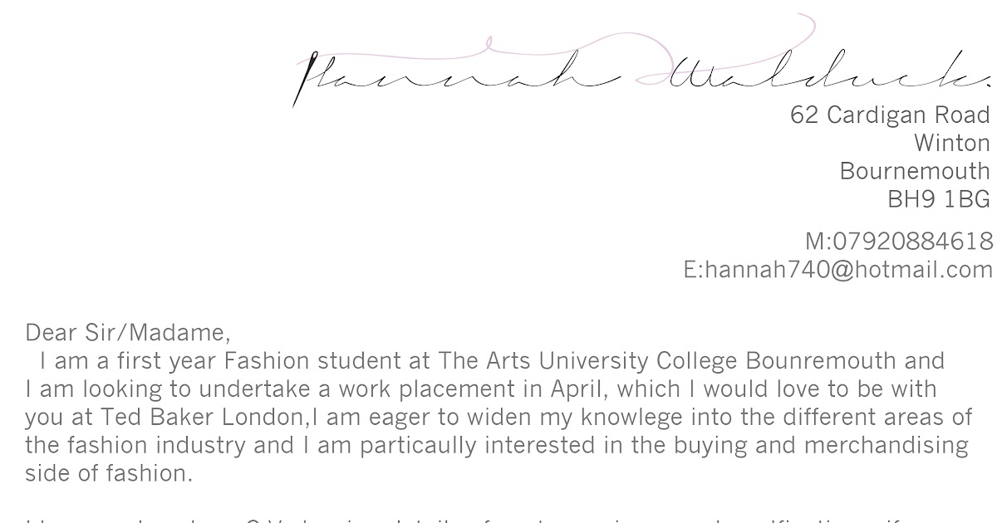997x523 pixels.
Task: Click 'The Arts University College' text
Action: coord(587,361)
